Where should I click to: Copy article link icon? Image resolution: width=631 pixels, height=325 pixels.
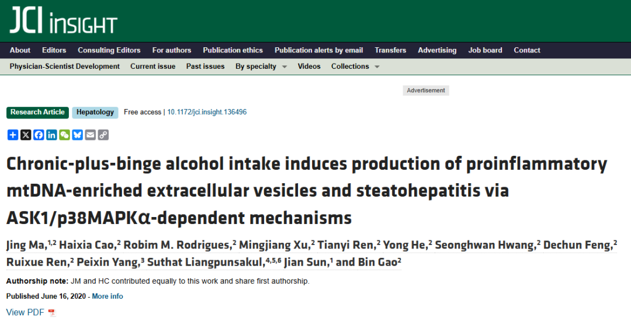[103, 135]
